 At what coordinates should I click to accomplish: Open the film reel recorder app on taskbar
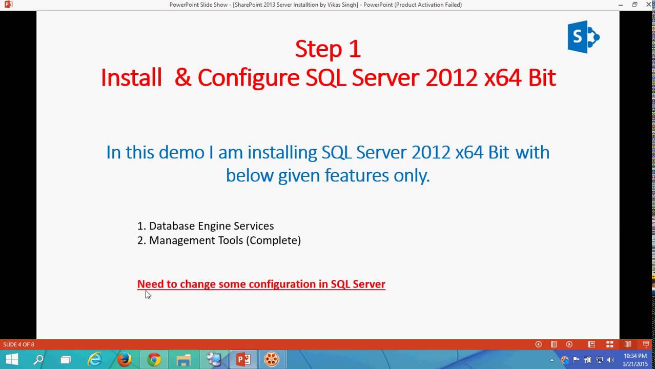[x=272, y=360]
